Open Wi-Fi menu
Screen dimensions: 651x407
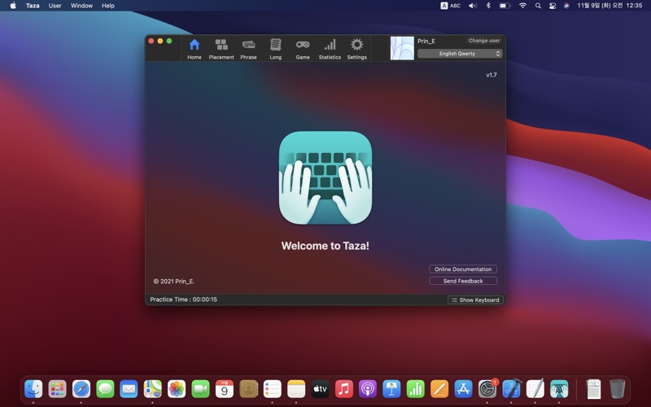522,6
